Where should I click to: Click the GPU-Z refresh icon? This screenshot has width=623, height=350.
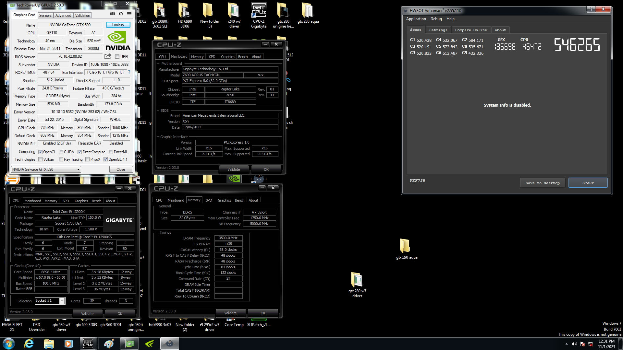pos(121,14)
